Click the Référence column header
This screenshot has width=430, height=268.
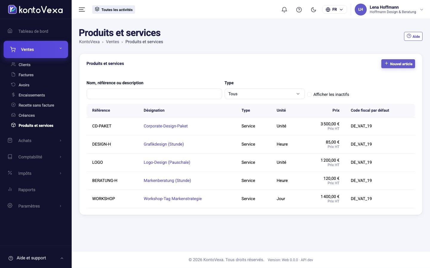coord(101,110)
